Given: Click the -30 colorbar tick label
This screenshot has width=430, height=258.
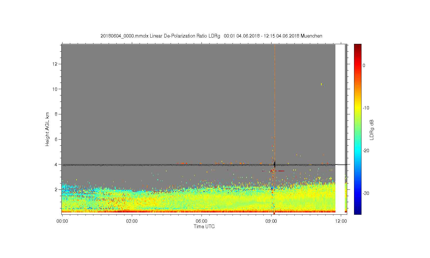Looking at the screenshot, I should pyautogui.click(x=366, y=193).
